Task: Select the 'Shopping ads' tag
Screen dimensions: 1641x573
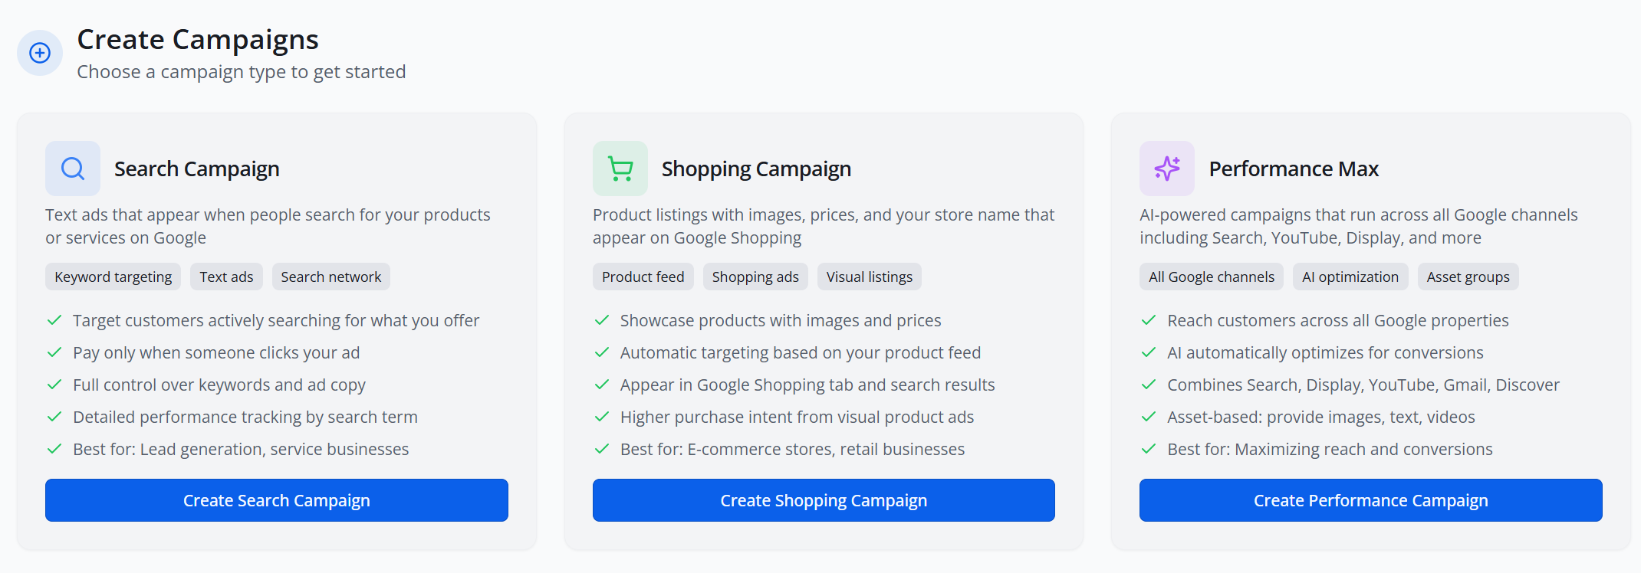Action: [x=755, y=277]
